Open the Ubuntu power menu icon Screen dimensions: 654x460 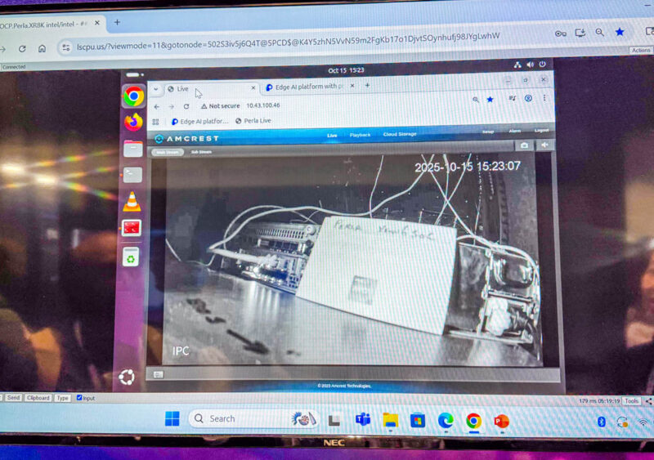click(x=543, y=65)
